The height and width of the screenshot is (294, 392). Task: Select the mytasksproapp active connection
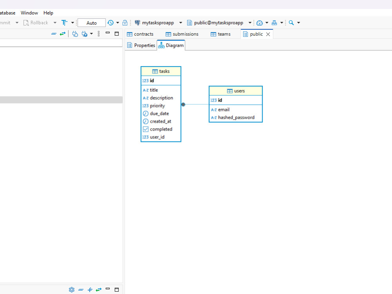tap(154, 23)
